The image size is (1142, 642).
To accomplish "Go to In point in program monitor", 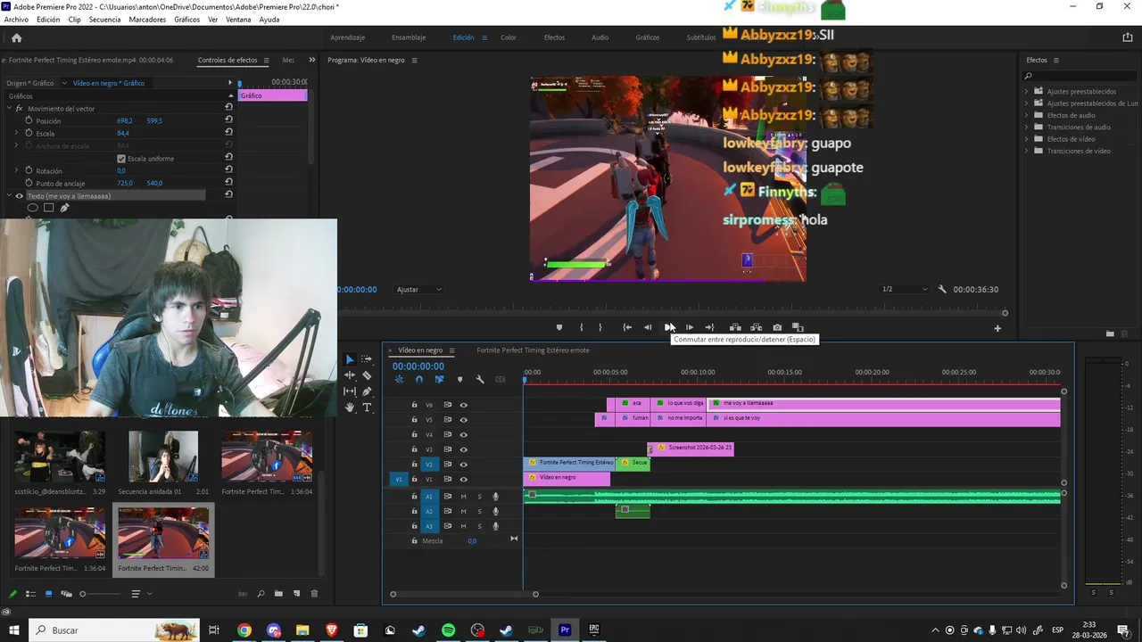I will (x=627, y=327).
